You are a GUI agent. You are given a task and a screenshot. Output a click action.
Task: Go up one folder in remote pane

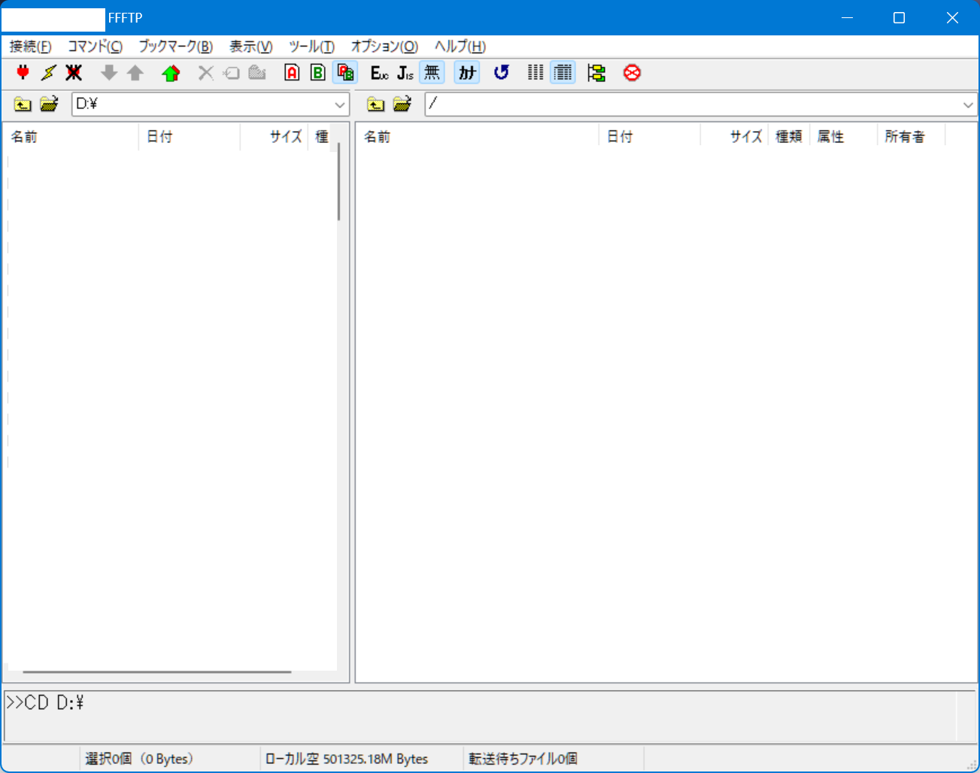pyautogui.click(x=376, y=104)
